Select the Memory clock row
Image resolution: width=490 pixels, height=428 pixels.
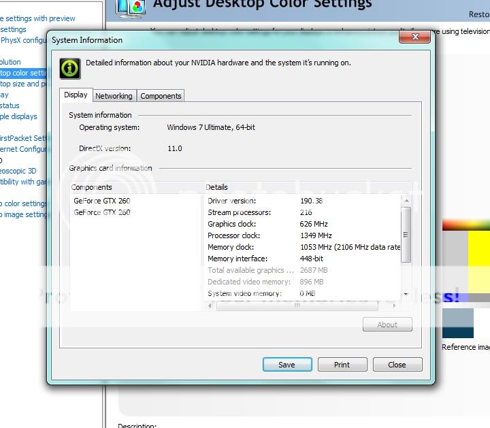click(x=303, y=247)
